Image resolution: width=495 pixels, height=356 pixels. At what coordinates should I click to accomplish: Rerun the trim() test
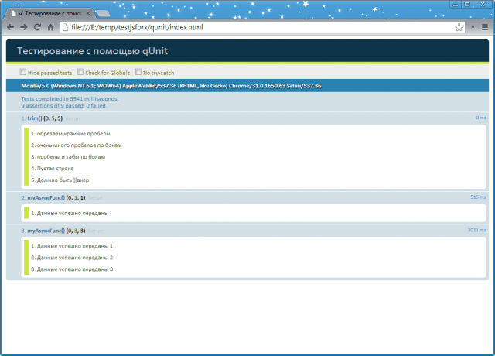pyautogui.click(x=73, y=118)
